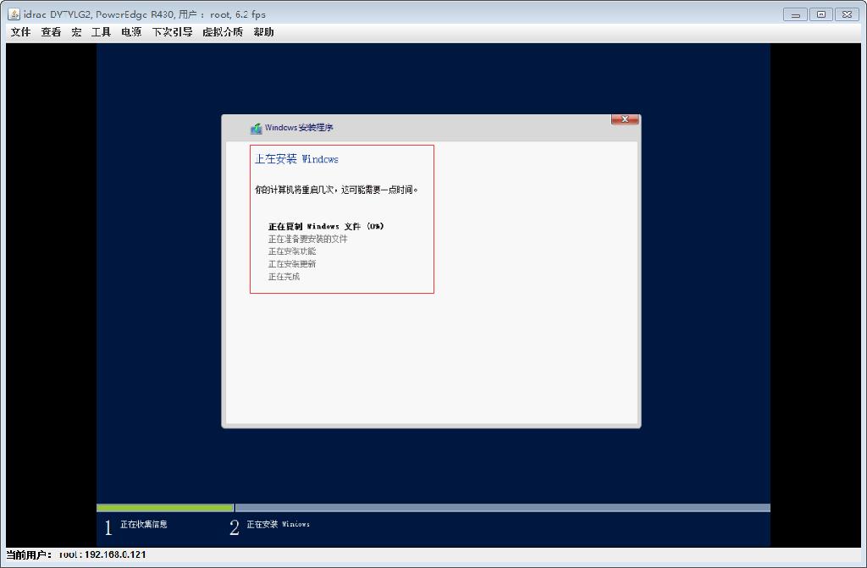Click the 正在复制 Windows 文件 status line

[x=324, y=226]
